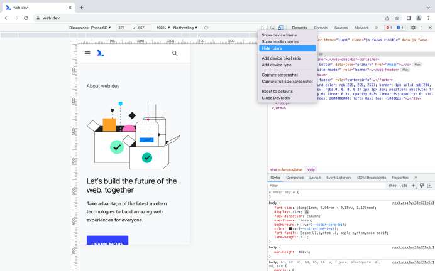Viewport: 435px width, 271px height.
Task: Open first next.css source link
Action: pyautogui.click(x=413, y=203)
